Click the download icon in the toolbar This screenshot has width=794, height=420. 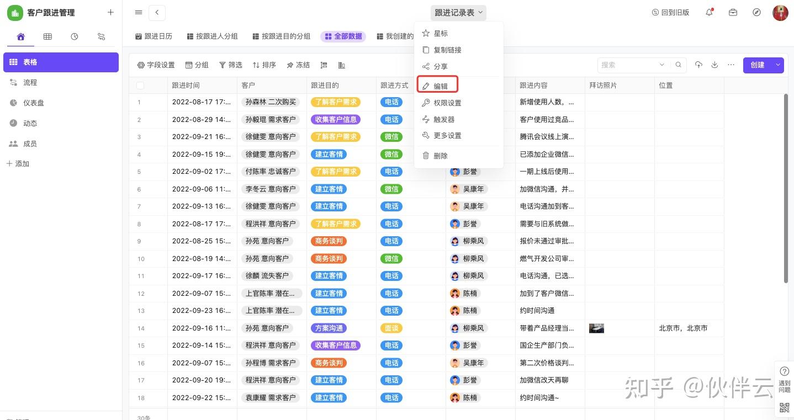714,65
